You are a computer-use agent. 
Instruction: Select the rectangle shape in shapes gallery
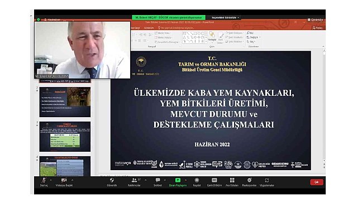(195, 33)
